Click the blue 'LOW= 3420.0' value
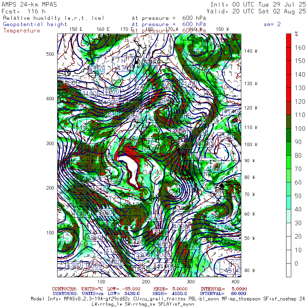Image resolution: width=308 pixels, height=308 pixels. click(124, 294)
